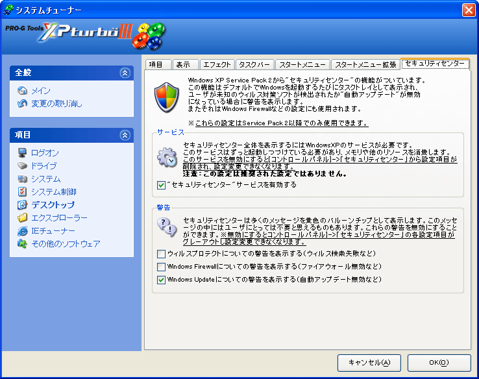
Task: Click the security shield icon
Action: 167,97
